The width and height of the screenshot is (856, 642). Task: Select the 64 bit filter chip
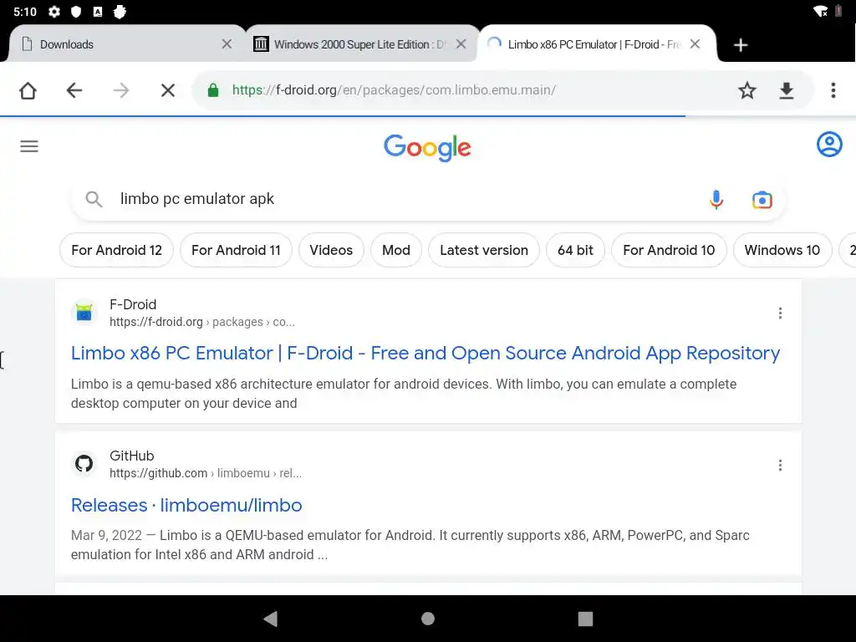coord(575,250)
